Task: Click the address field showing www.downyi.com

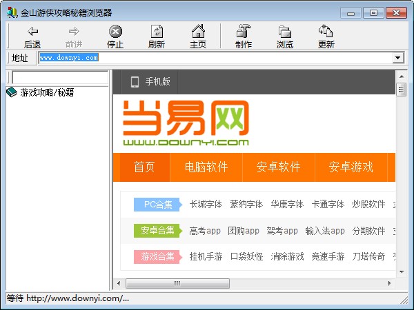Action: point(215,57)
